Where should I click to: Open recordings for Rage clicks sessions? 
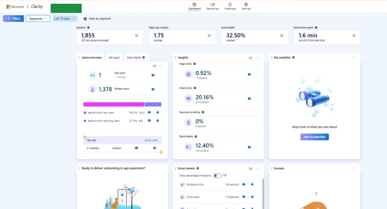click(249, 74)
